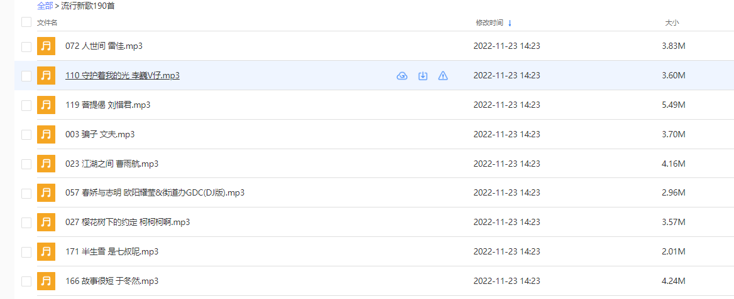
Task: Sort by the 文件名 column header
Action: (47, 23)
